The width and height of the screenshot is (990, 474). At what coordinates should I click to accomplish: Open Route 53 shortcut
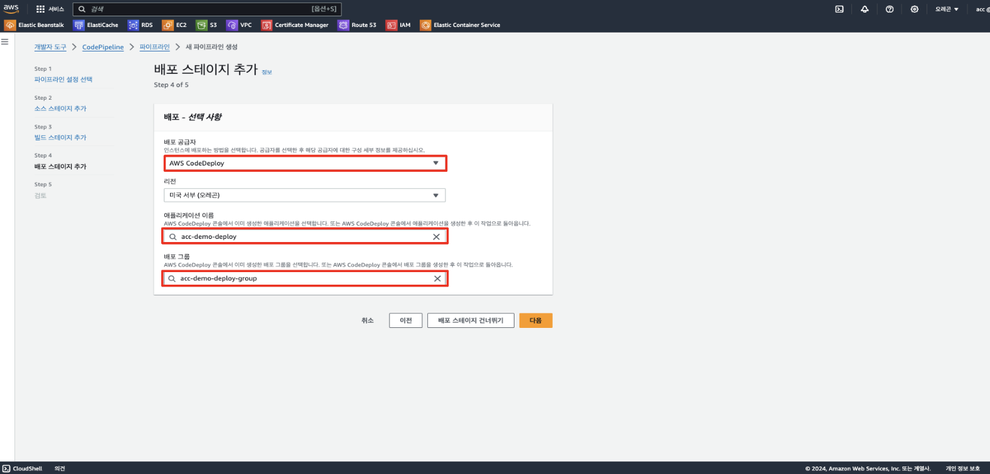(357, 25)
